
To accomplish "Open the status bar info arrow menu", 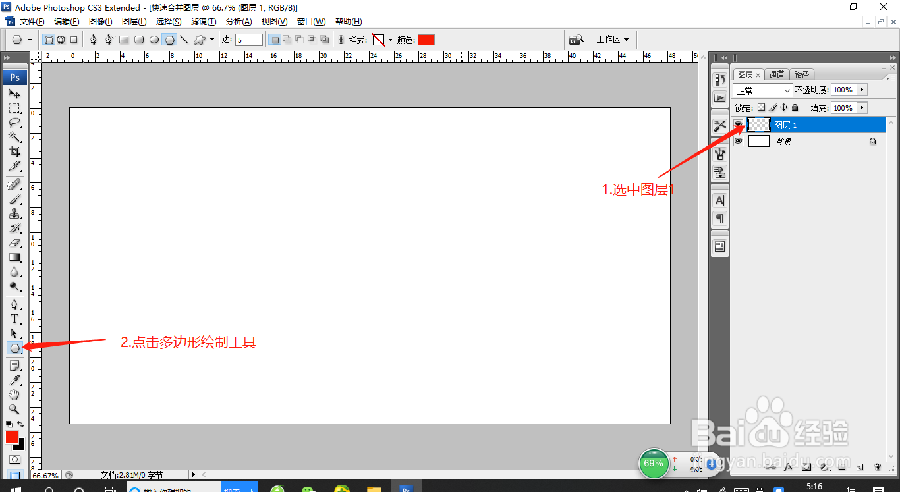I will click(193, 474).
